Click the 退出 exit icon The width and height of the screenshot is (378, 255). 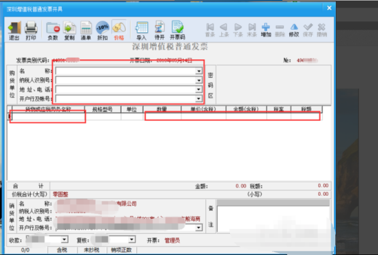tap(14, 31)
